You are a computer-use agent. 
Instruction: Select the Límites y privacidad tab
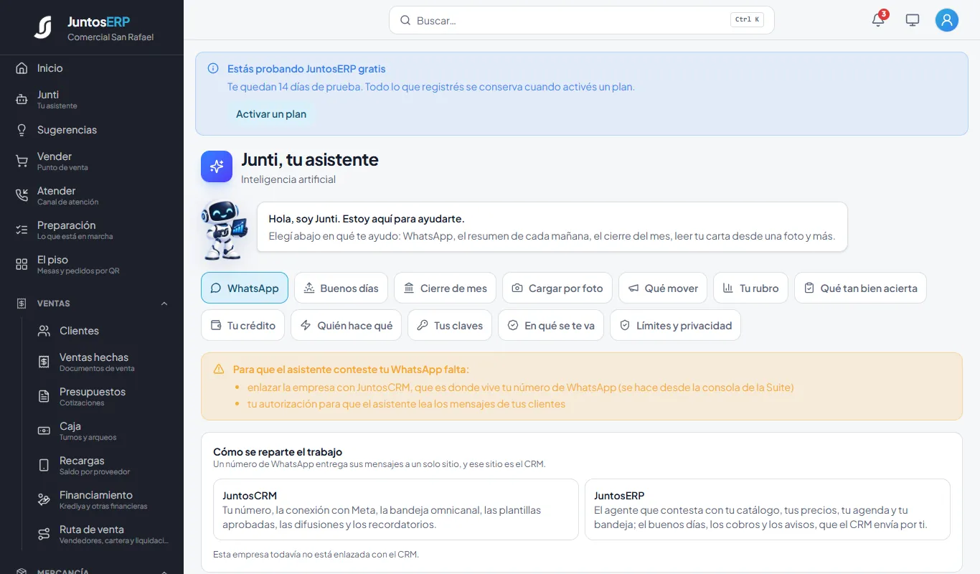coord(675,325)
